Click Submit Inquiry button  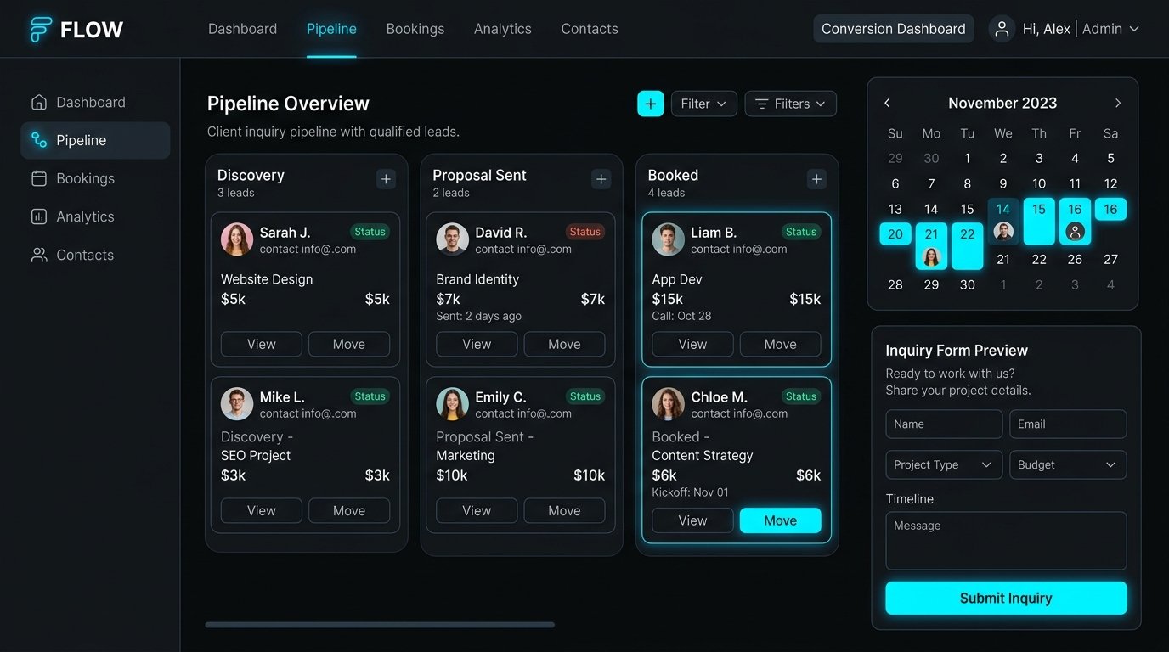coord(1006,598)
